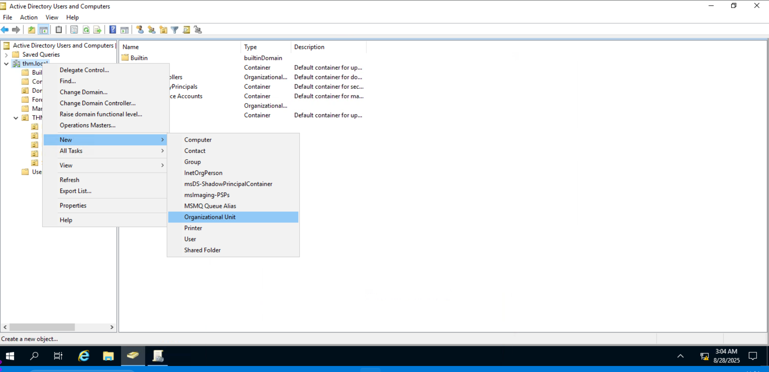This screenshot has height=372, width=769.
Task: Choose Export List... in context menu
Action: (x=105, y=191)
